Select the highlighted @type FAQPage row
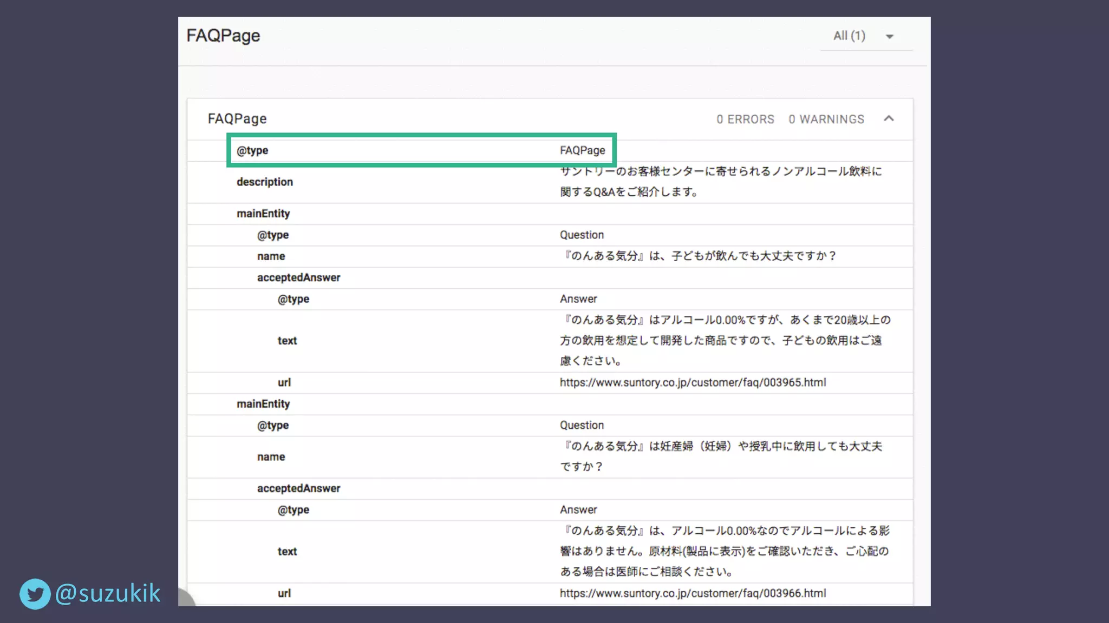1109x623 pixels. click(421, 150)
